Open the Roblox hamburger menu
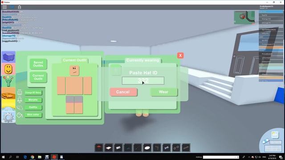The width and height of the screenshot is (285, 160). [4, 7]
